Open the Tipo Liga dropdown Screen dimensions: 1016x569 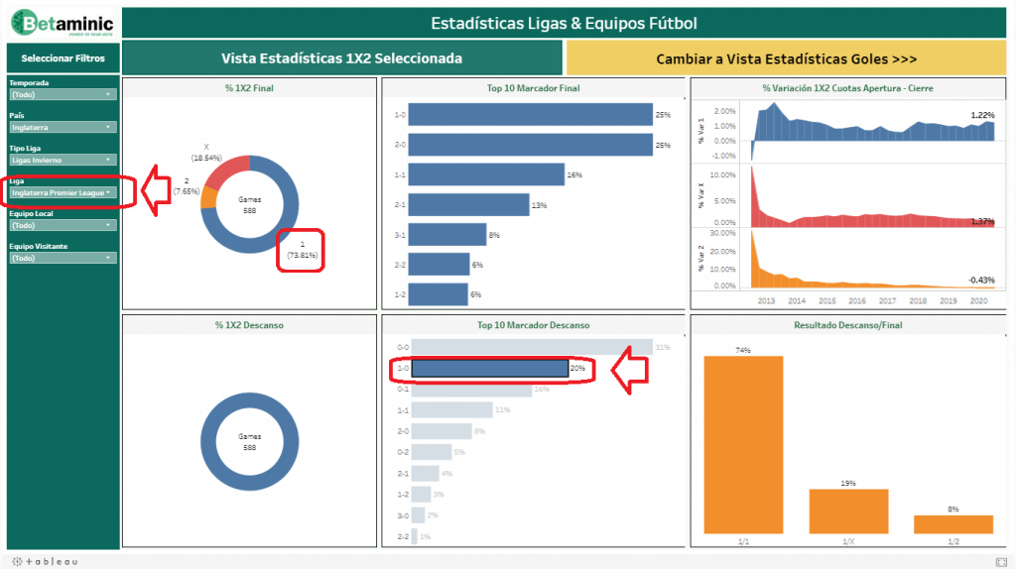point(63,160)
